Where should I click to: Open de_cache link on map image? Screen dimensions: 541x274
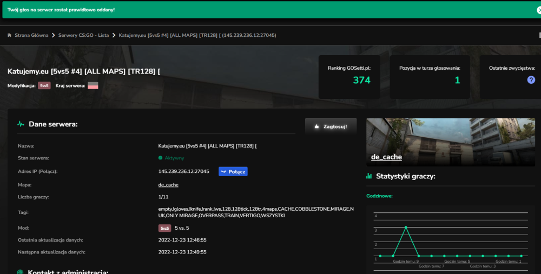(386, 157)
